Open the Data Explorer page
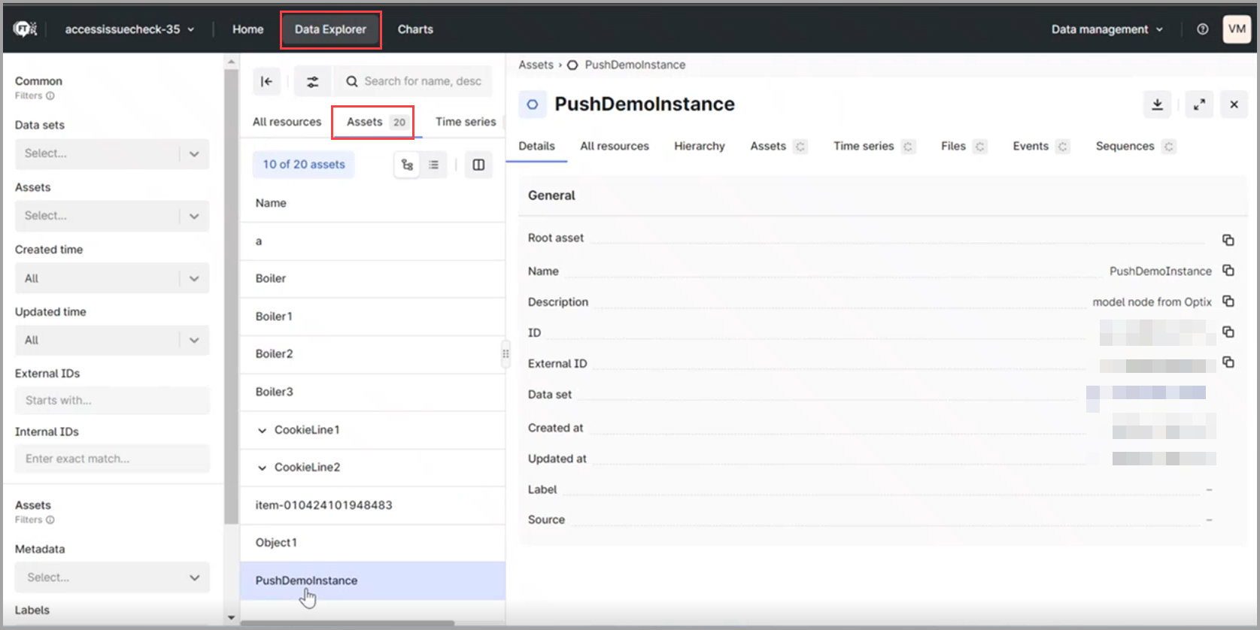Screen dimensions: 1260x630 330,29
